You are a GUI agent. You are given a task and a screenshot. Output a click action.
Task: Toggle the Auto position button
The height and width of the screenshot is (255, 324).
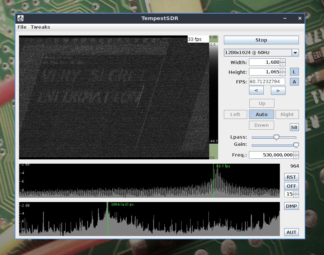tap(261, 114)
